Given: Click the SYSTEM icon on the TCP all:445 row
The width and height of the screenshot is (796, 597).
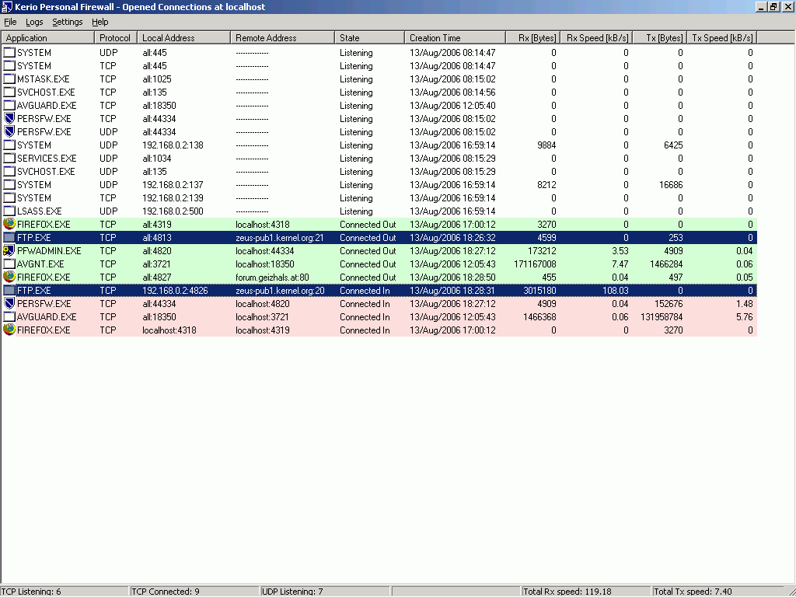Looking at the screenshot, I should click(x=9, y=65).
